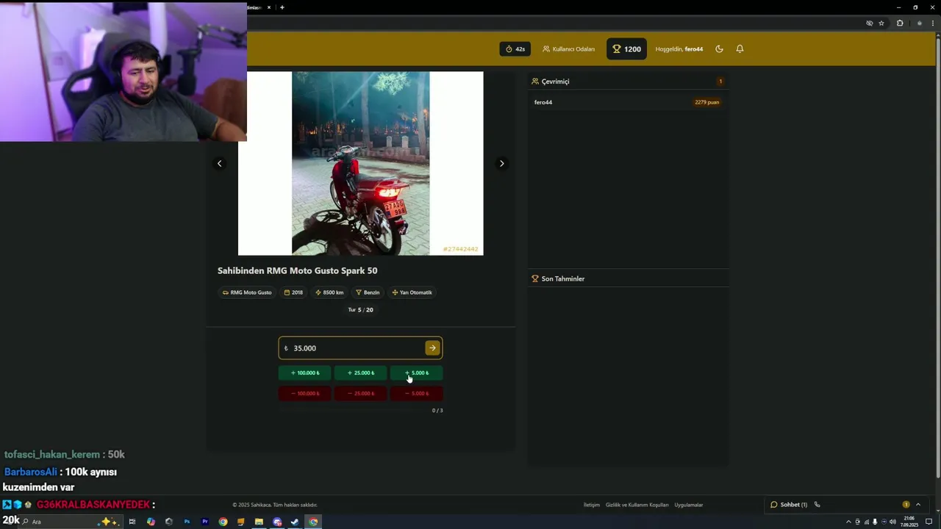Viewport: 941px width, 529px height.
Task: Click the listing title RMG Moto Gusto Spark 50
Action: coord(297,271)
